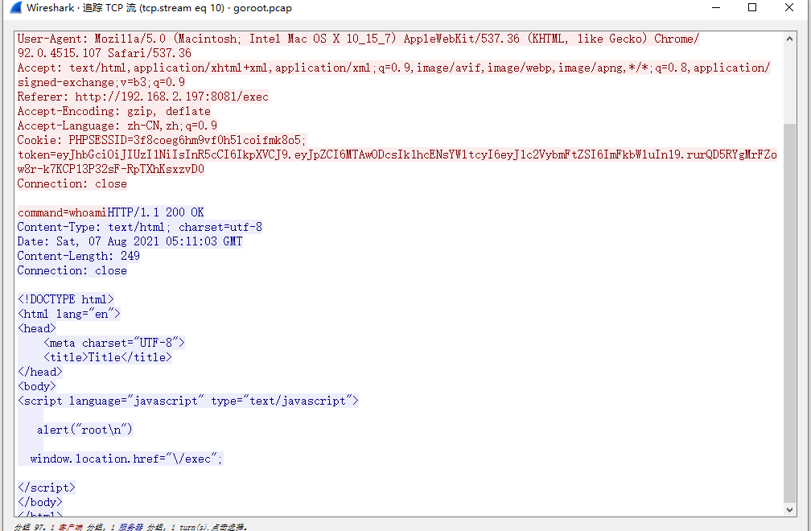Click the script language="javascript" line
The width and height of the screenshot is (811, 531).
(x=188, y=401)
